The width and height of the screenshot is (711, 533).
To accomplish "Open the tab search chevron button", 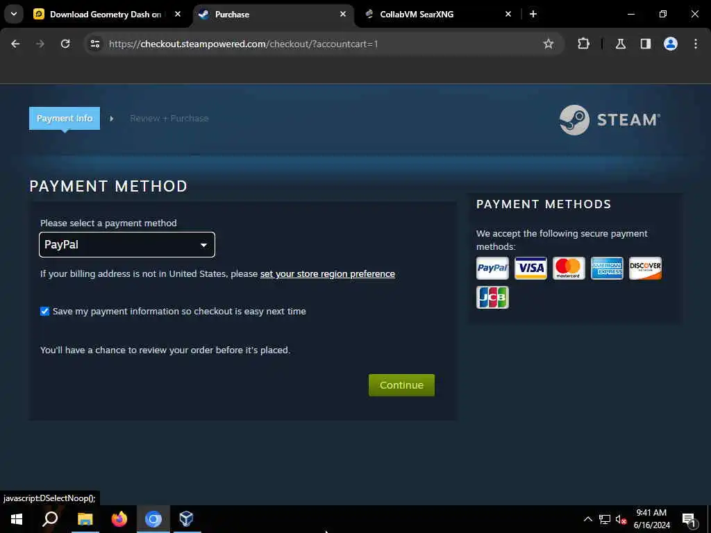I will pos(14,14).
